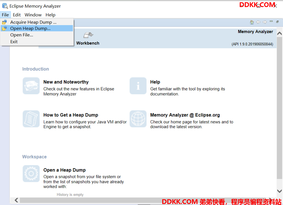The width and height of the screenshot is (283, 205).
Task: Open Memory Analyzer @ Eclipse.org link
Action: pos(185,115)
